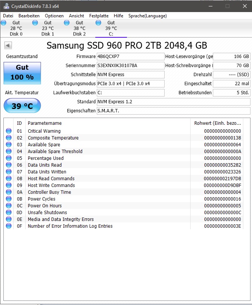
Task: Click raw value 000000002197D8
Action: pos(222,179)
